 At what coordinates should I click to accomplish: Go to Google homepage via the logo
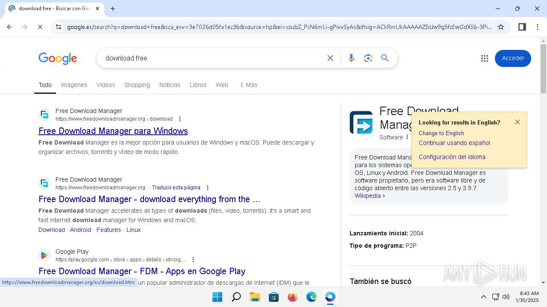tap(58, 58)
